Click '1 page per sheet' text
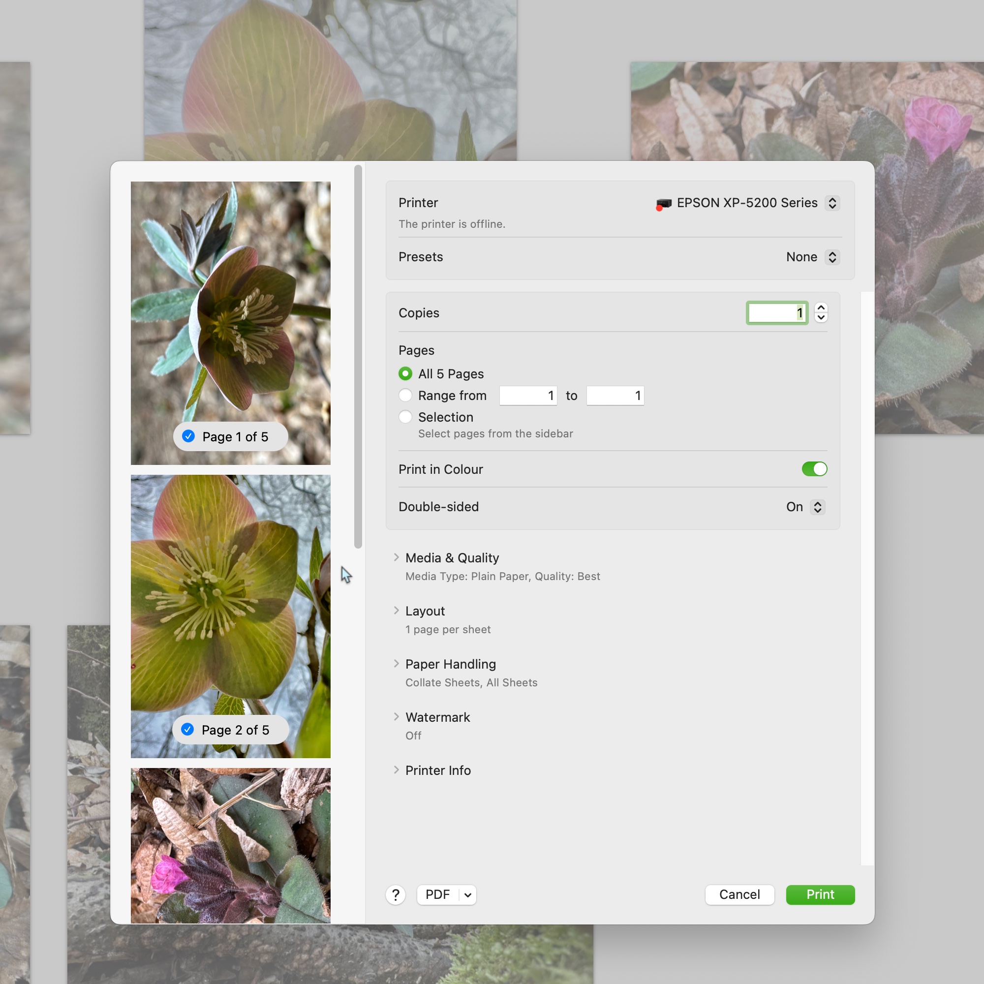Image resolution: width=984 pixels, height=984 pixels. [x=448, y=630]
